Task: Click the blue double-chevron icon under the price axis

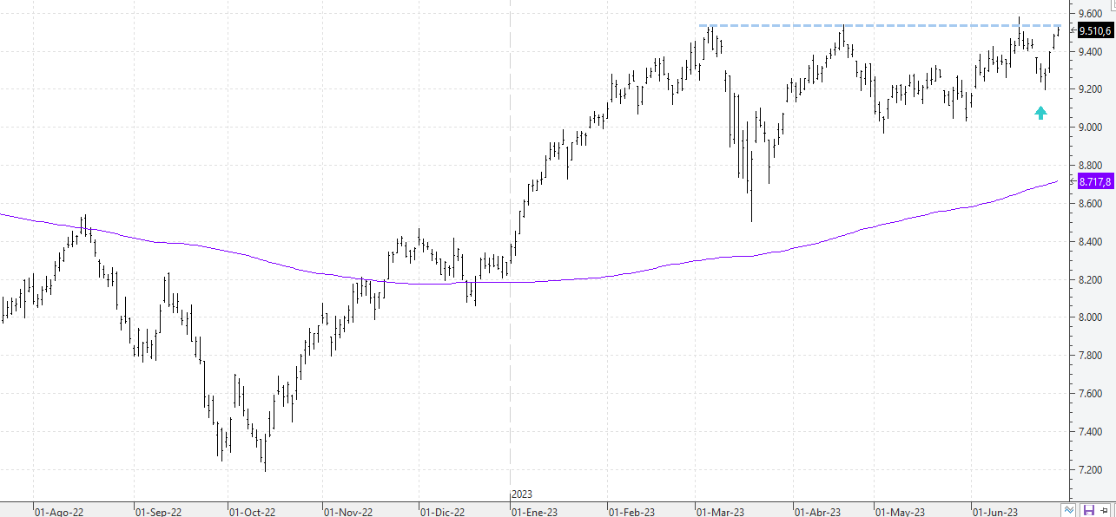Action: coord(1069,510)
